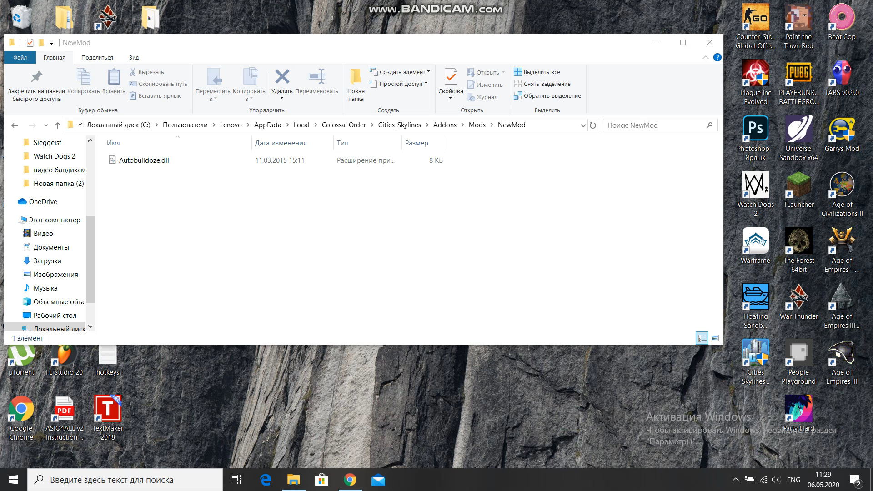Screen dimensions: 873x491
Task: Open the File Explorer help icon
Action: pyautogui.click(x=717, y=57)
